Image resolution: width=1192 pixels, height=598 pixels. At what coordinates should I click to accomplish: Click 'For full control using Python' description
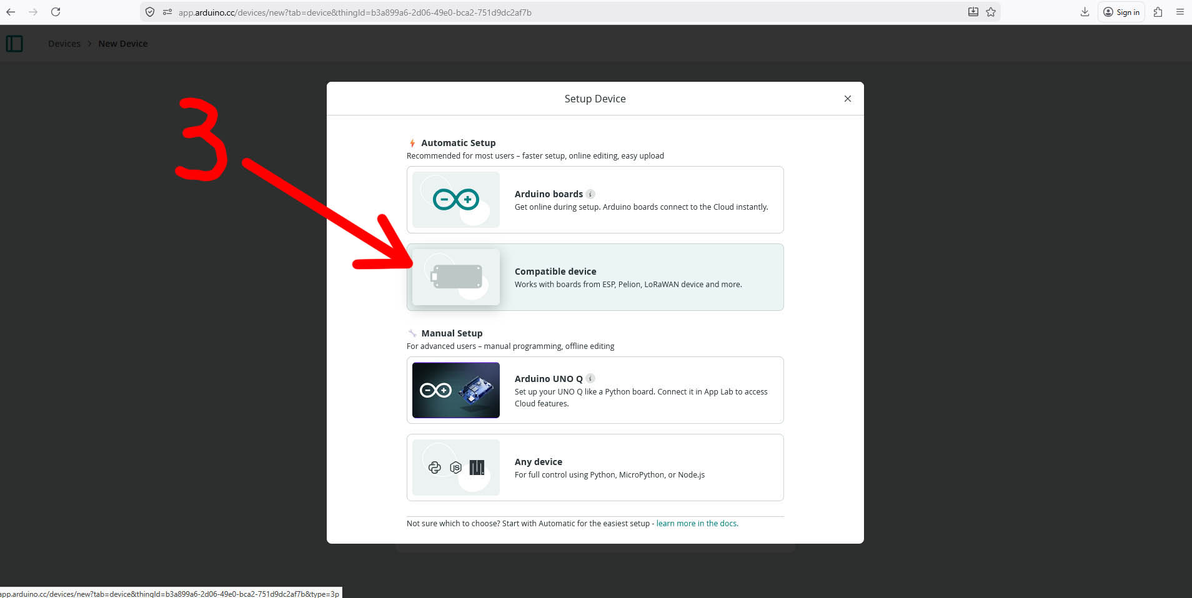click(610, 475)
